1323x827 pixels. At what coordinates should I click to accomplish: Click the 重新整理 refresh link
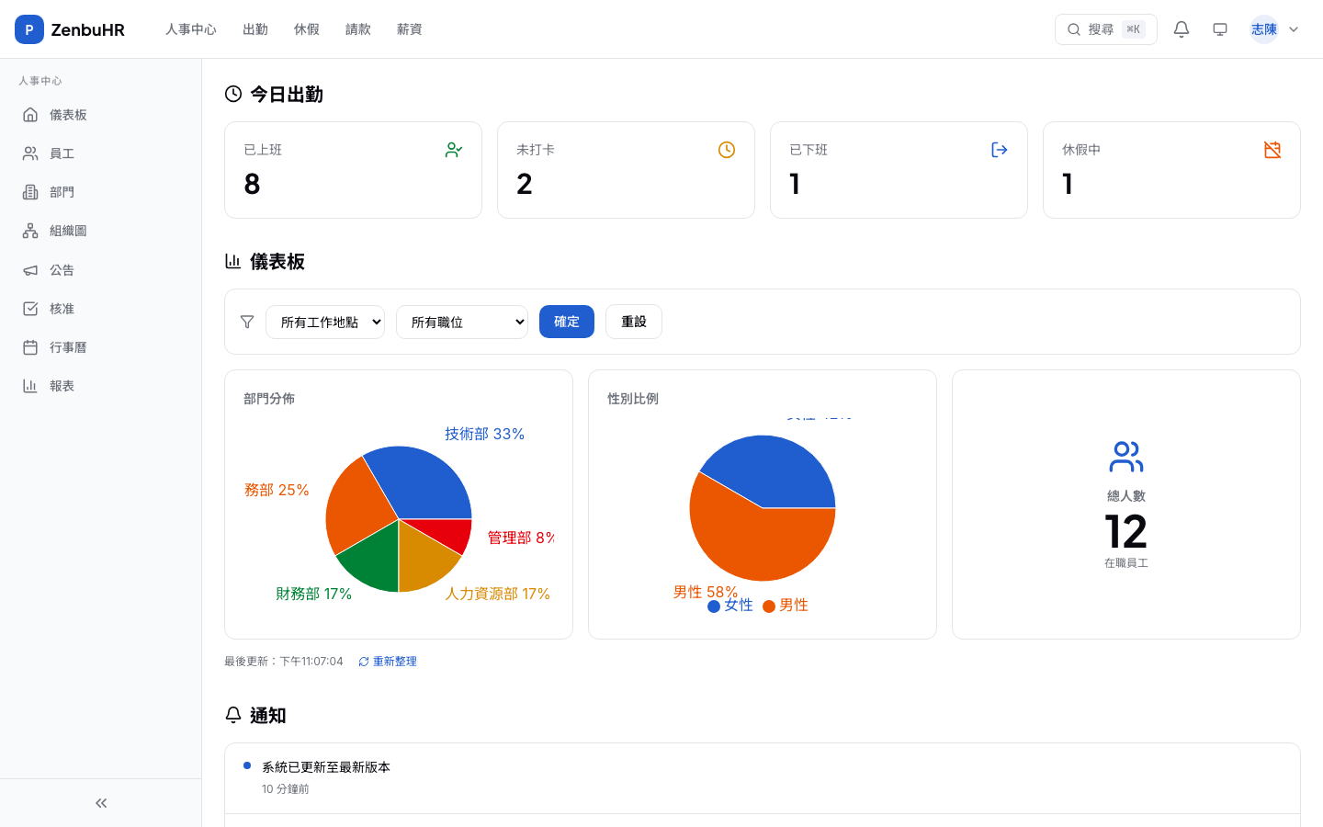click(388, 662)
